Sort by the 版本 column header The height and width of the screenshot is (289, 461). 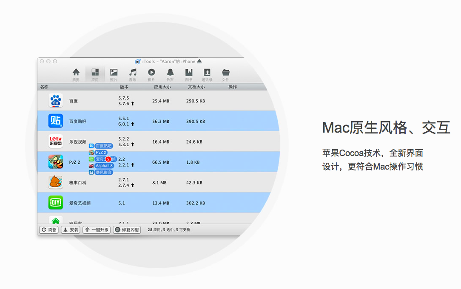click(x=124, y=87)
